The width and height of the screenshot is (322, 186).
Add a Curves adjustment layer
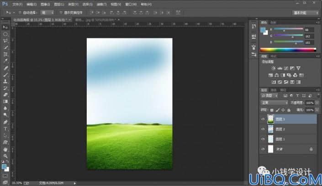(x=286, y=68)
